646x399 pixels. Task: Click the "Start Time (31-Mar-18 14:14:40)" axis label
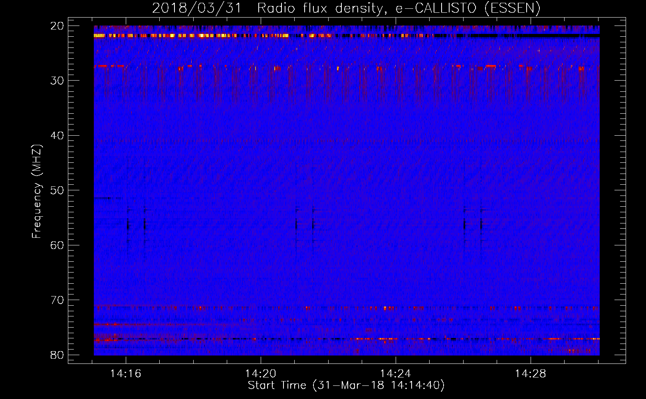pyautogui.click(x=346, y=385)
